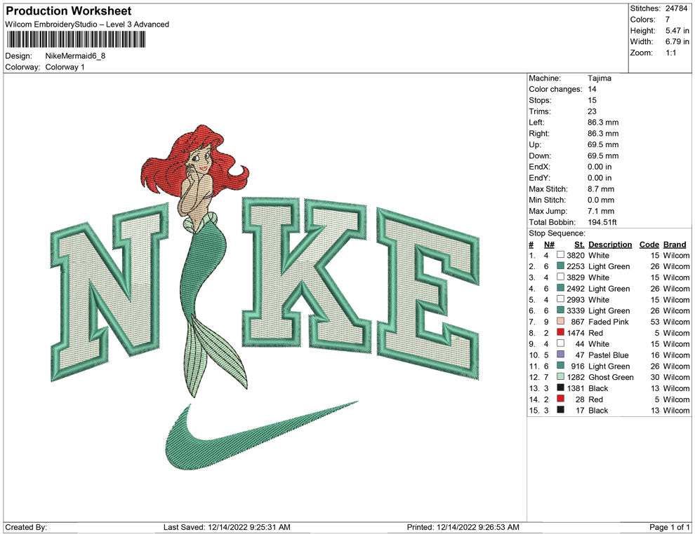The height and width of the screenshot is (534, 695).
Task: Click the Max Jump value 7.1 mm
Action: coord(601,211)
